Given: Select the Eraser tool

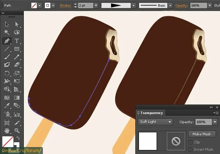Looking at the screenshot, I should [17, 65].
